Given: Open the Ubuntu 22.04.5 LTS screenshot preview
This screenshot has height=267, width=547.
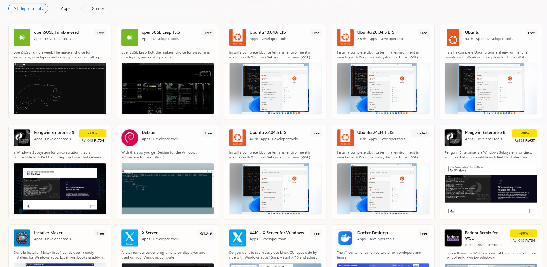Looking at the screenshot, I should click(275, 189).
